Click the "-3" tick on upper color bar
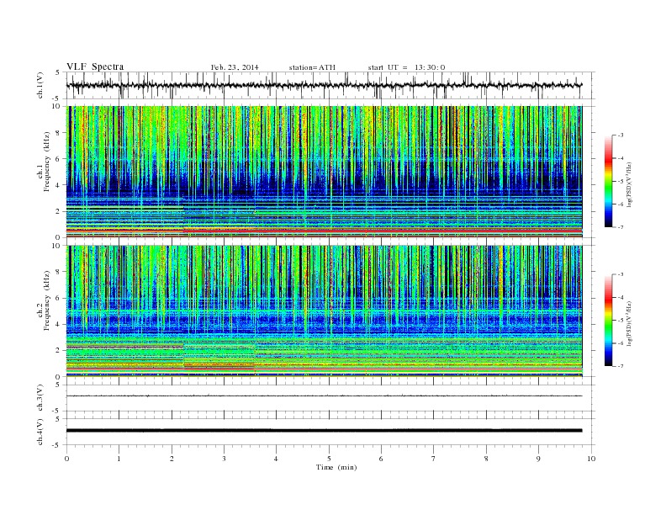The height and width of the screenshot is (515, 666). coord(620,135)
